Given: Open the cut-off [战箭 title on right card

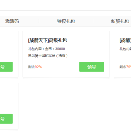Looking at the screenshot, I should pos(125,40).
